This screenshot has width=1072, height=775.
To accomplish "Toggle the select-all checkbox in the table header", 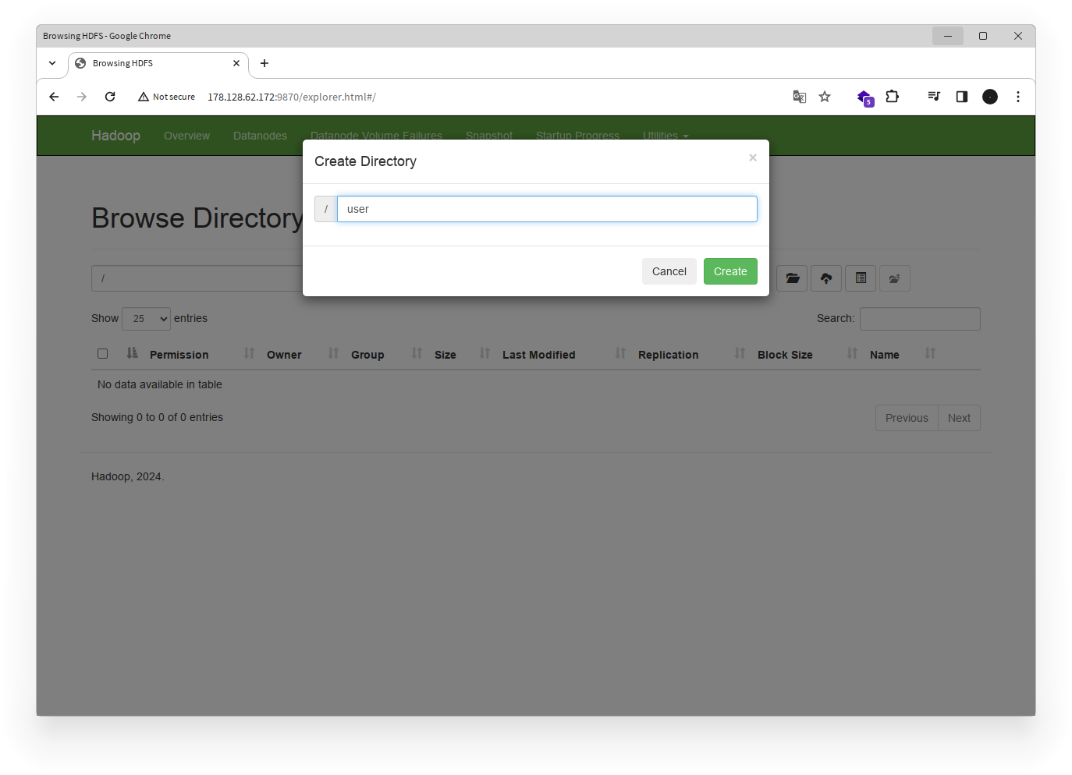I will click(x=102, y=353).
